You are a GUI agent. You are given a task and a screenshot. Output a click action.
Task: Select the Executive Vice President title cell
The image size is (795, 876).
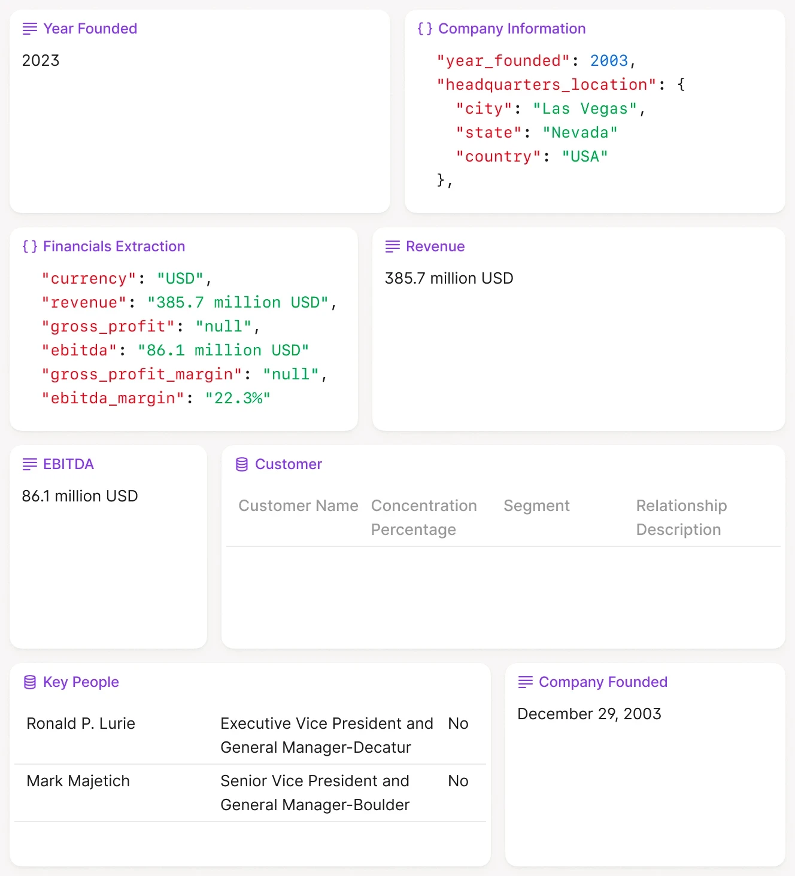pyautogui.click(x=327, y=735)
